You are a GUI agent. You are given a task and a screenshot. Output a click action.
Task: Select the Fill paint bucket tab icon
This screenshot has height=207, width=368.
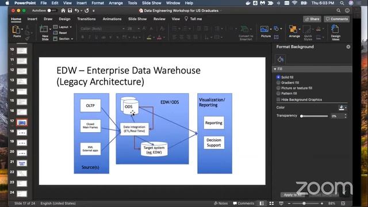(x=280, y=59)
